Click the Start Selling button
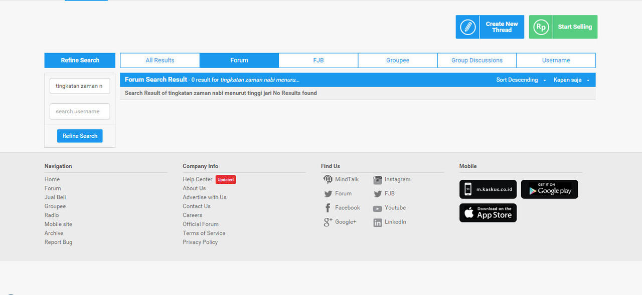Viewport: 642px width, 295px height. 563,27
